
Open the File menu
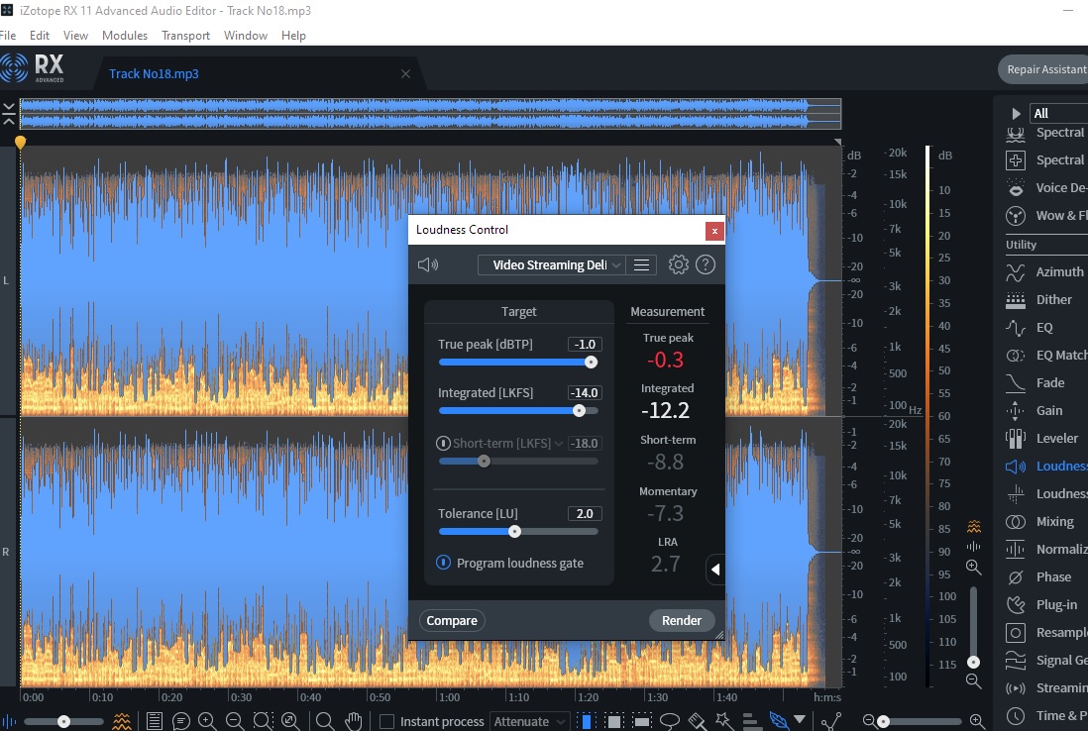[x=8, y=36]
